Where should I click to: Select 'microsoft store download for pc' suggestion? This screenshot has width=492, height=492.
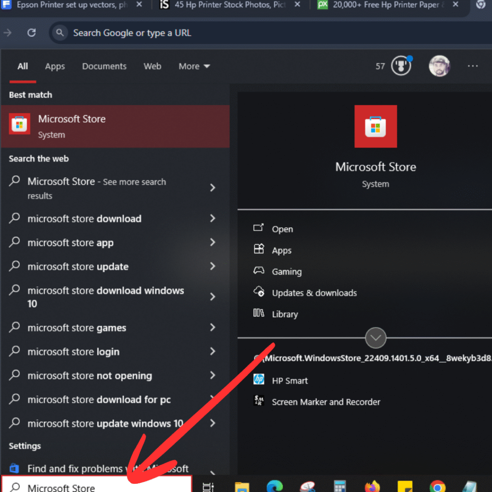coord(99,399)
